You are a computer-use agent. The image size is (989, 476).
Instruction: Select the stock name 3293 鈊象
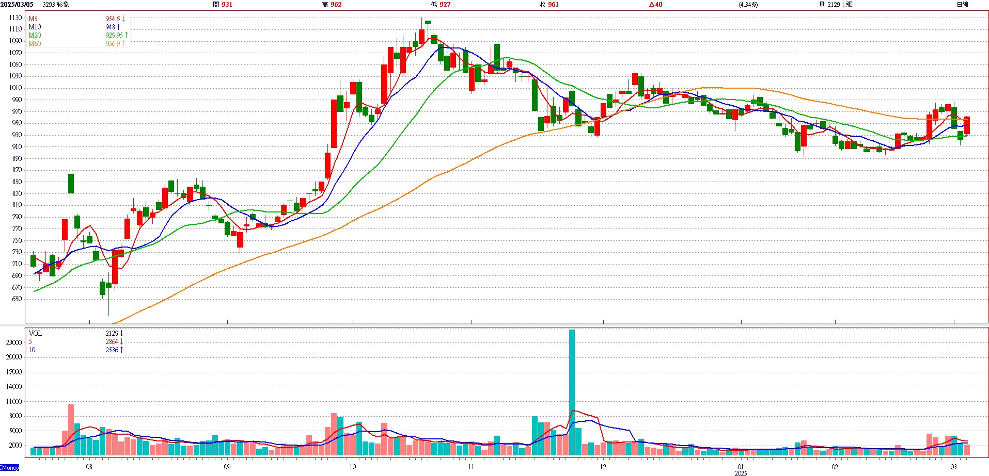(56, 5)
